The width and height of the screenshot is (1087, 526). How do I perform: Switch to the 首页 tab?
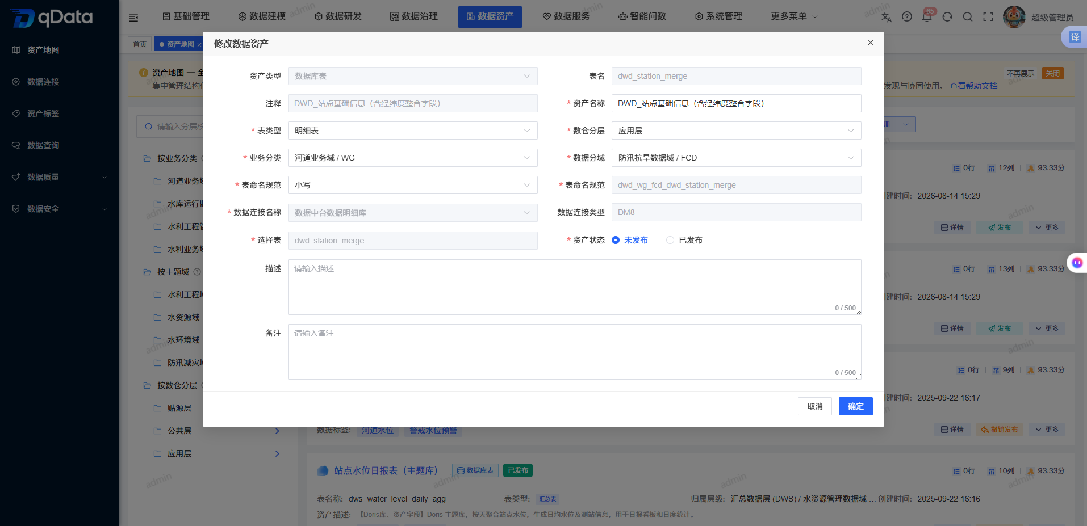140,44
